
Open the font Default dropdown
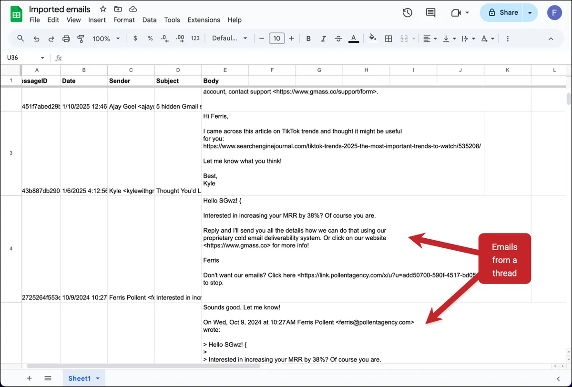point(230,39)
